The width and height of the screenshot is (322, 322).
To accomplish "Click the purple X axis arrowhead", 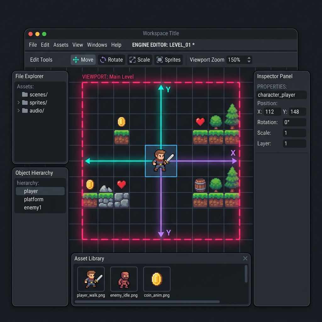I will pos(235,161).
